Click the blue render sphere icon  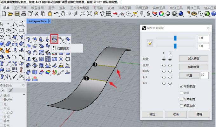181,14
